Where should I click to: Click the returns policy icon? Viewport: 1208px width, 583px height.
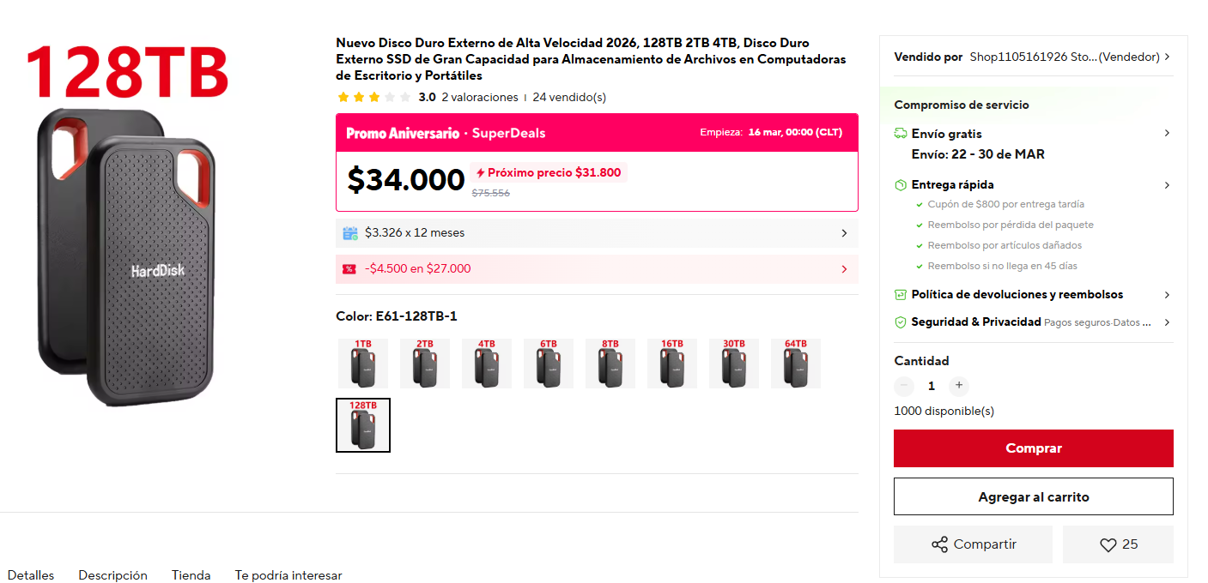tap(901, 295)
